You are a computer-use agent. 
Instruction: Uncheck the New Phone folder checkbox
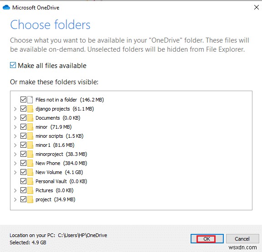(x=23, y=163)
